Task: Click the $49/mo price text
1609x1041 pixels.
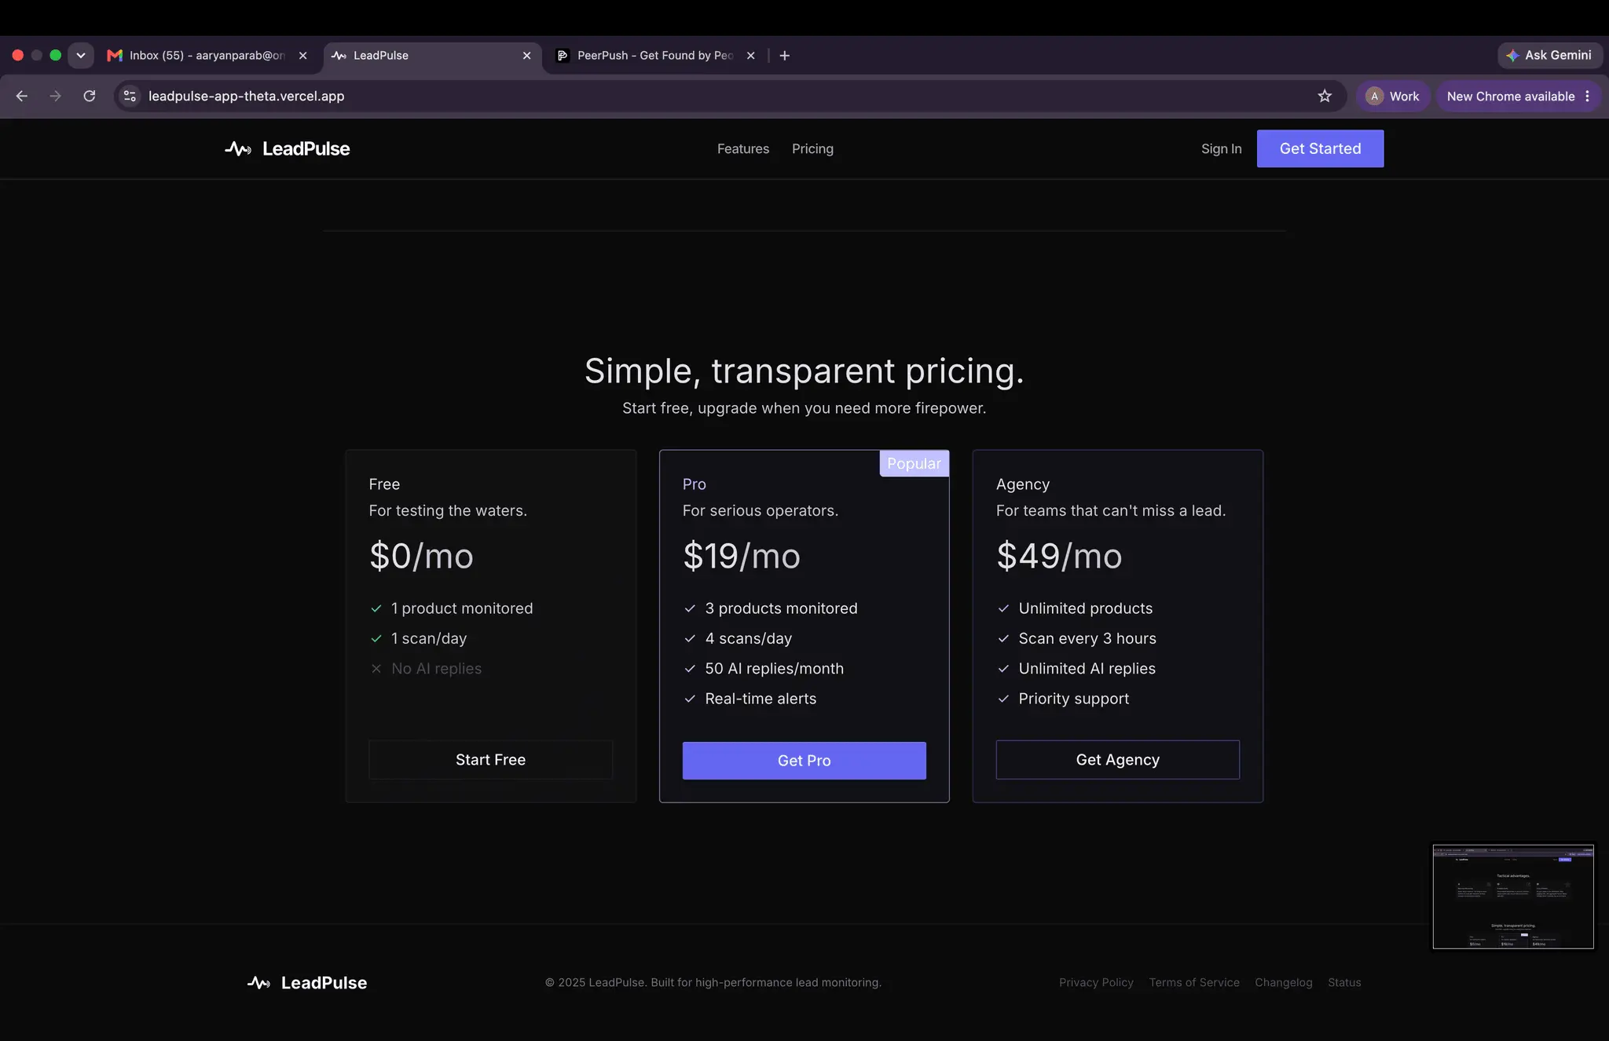Action: [1059, 556]
